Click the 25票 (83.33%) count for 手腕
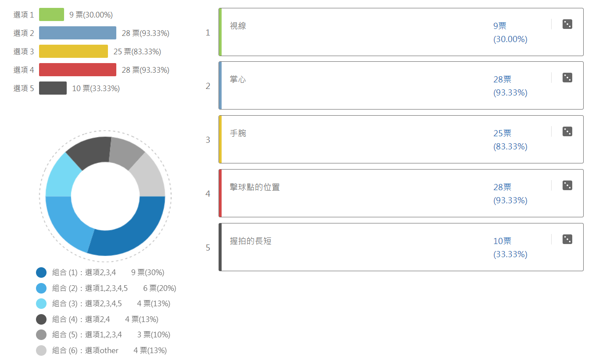The image size is (592, 361). [x=510, y=140]
